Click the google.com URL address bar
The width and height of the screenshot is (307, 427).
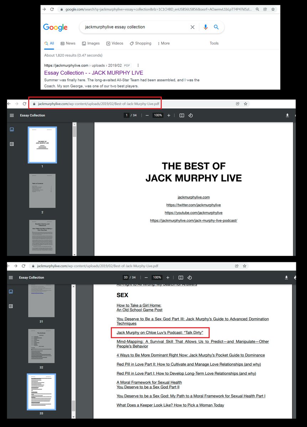point(158,9)
